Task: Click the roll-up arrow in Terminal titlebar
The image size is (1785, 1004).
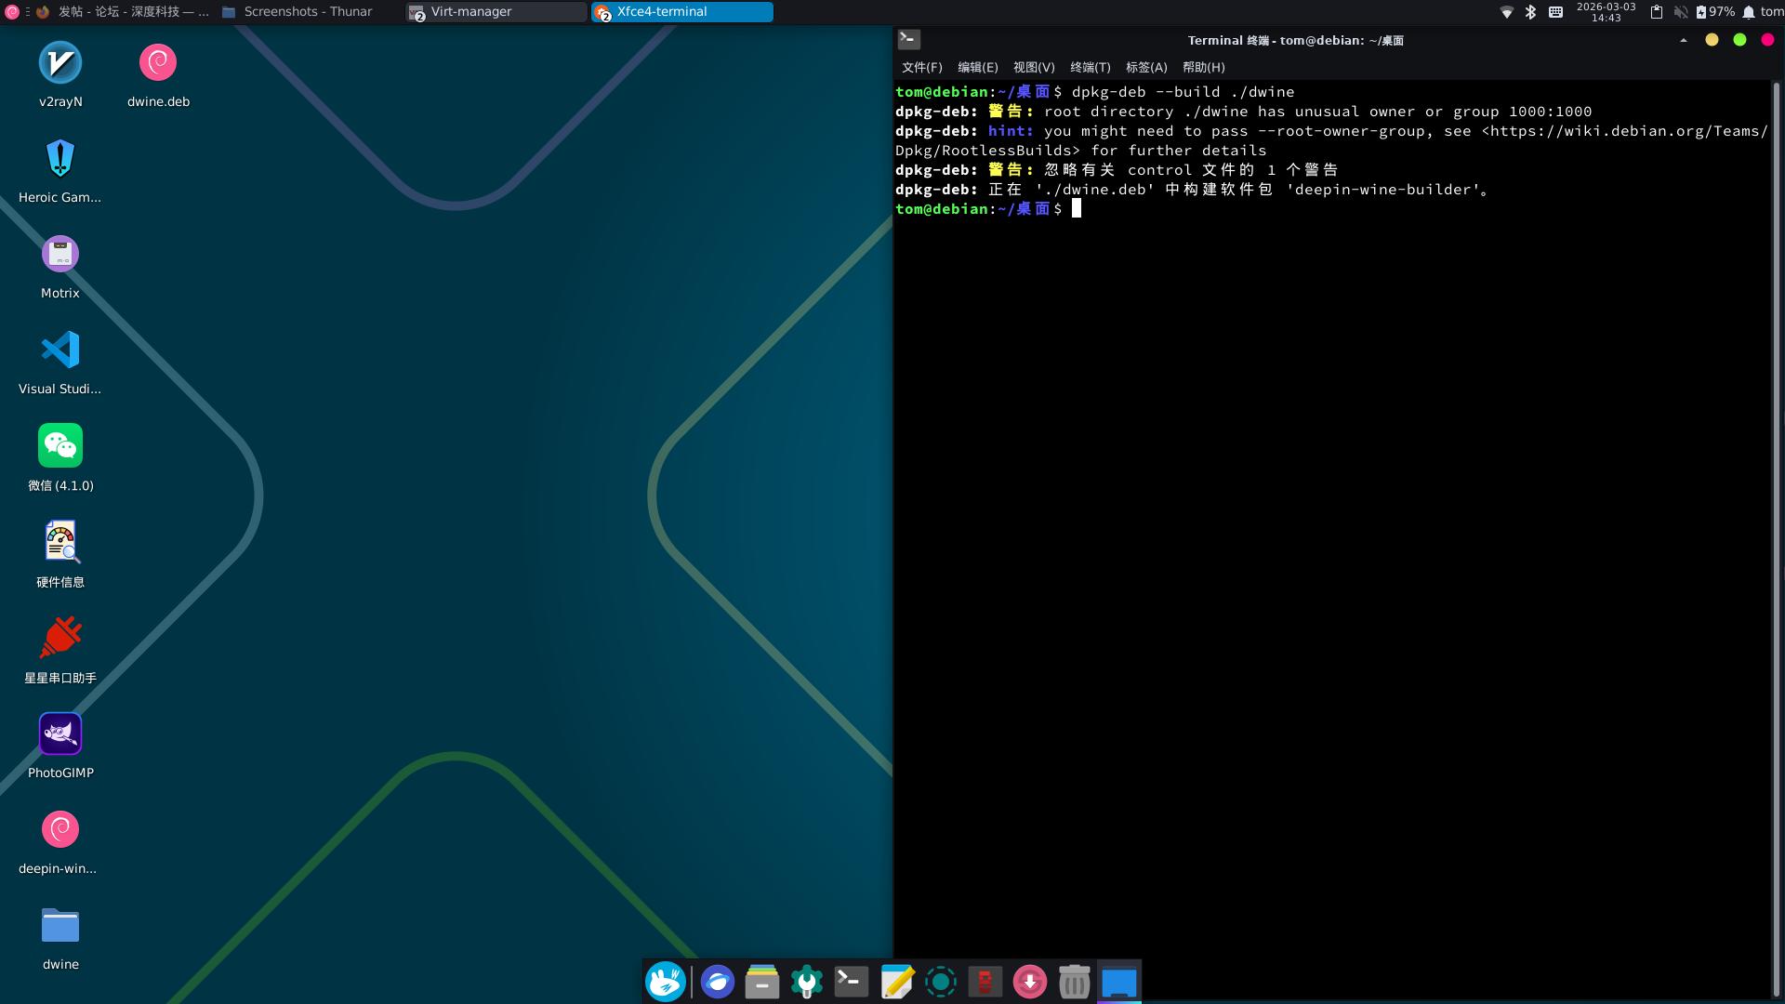Action: click(x=1683, y=40)
